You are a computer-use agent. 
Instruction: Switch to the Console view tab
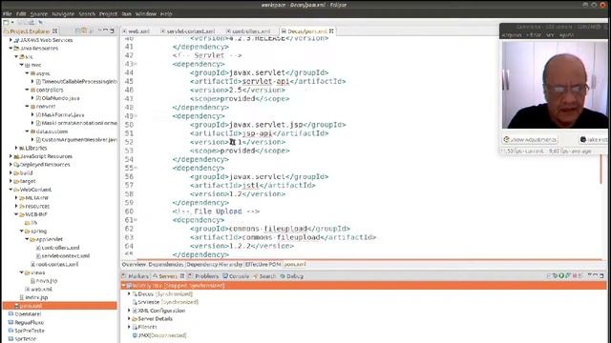tap(236, 276)
